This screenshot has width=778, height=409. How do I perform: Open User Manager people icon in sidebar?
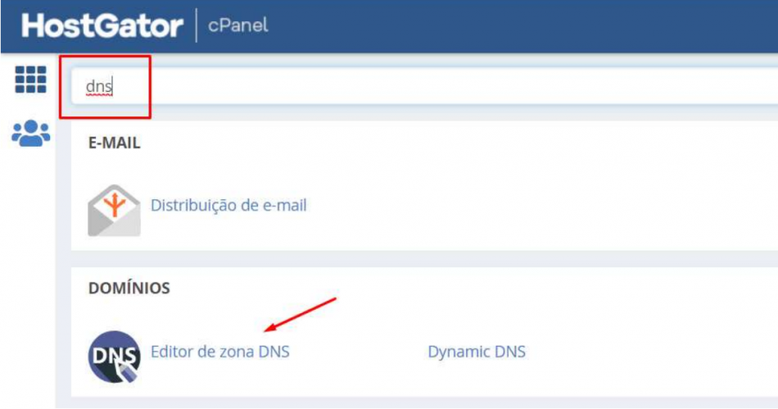pos(30,133)
